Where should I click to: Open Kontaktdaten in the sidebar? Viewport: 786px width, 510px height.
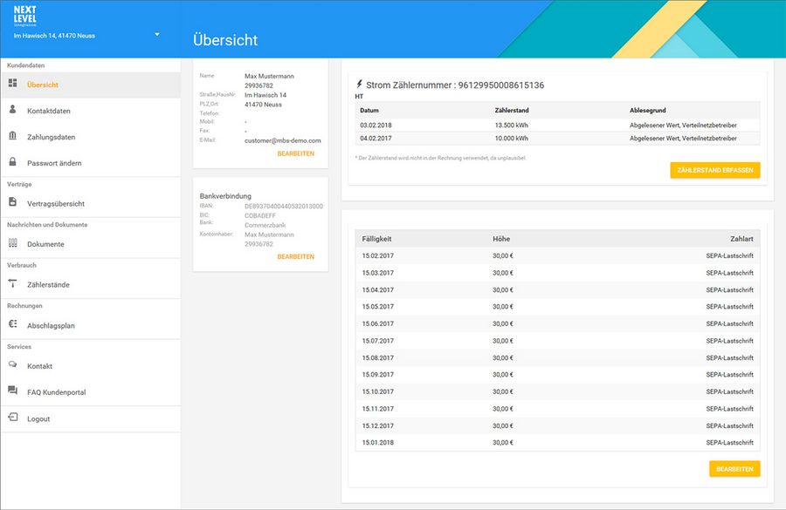point(90,111)
